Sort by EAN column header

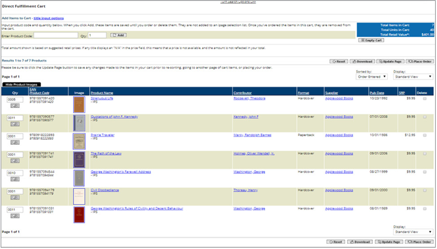(x=32, y=89)
